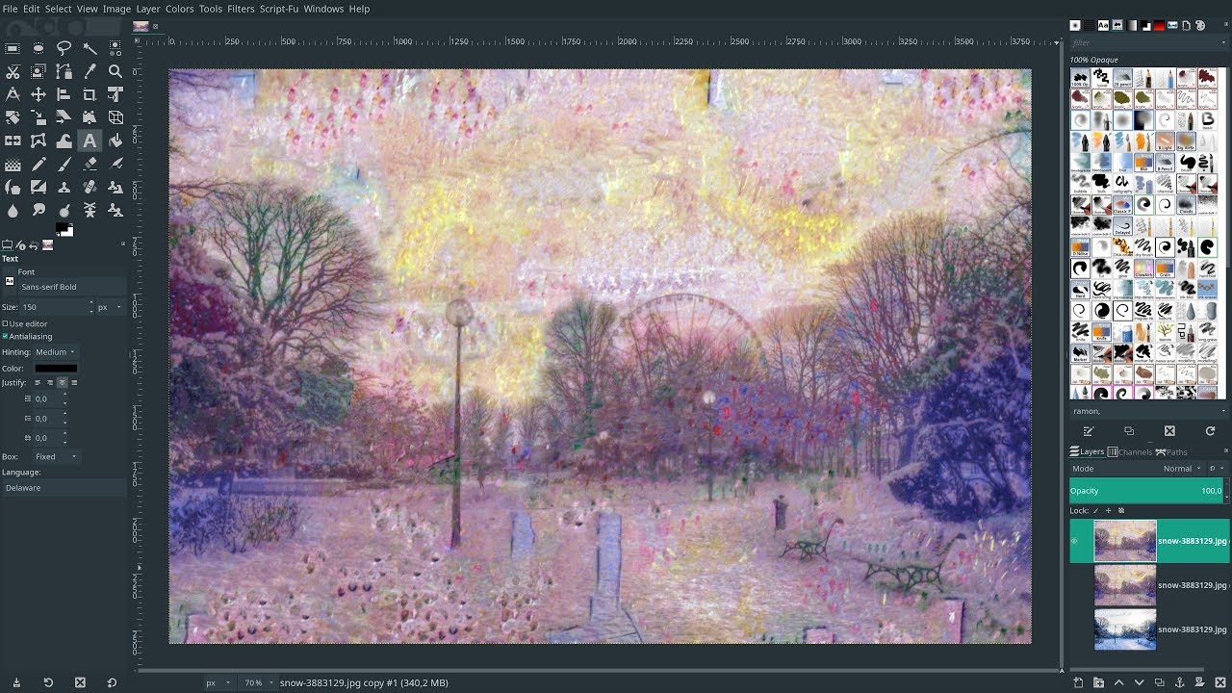
Task: Open the font size unit px dropdown
Action: pos(110,307)
